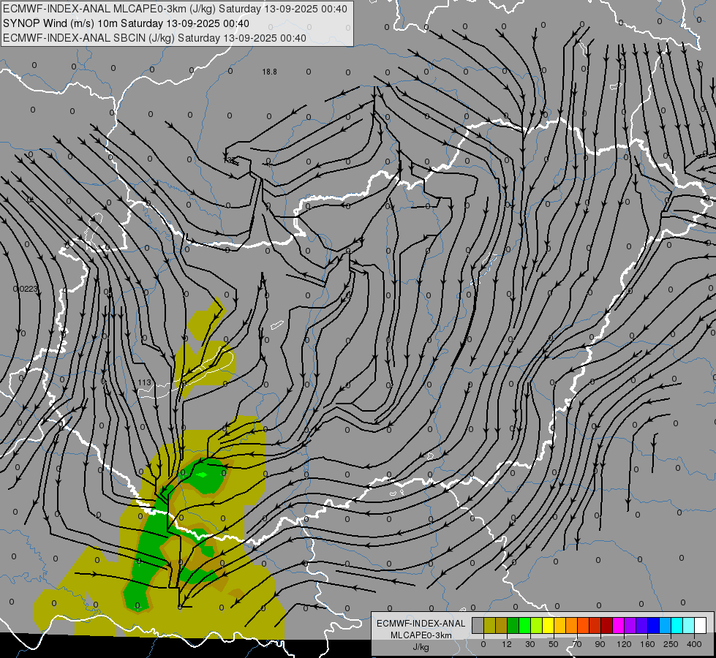Click the pale cyan legend swatch
The width and height of the screenshot is (716, 658).
[x=689, y=625]
